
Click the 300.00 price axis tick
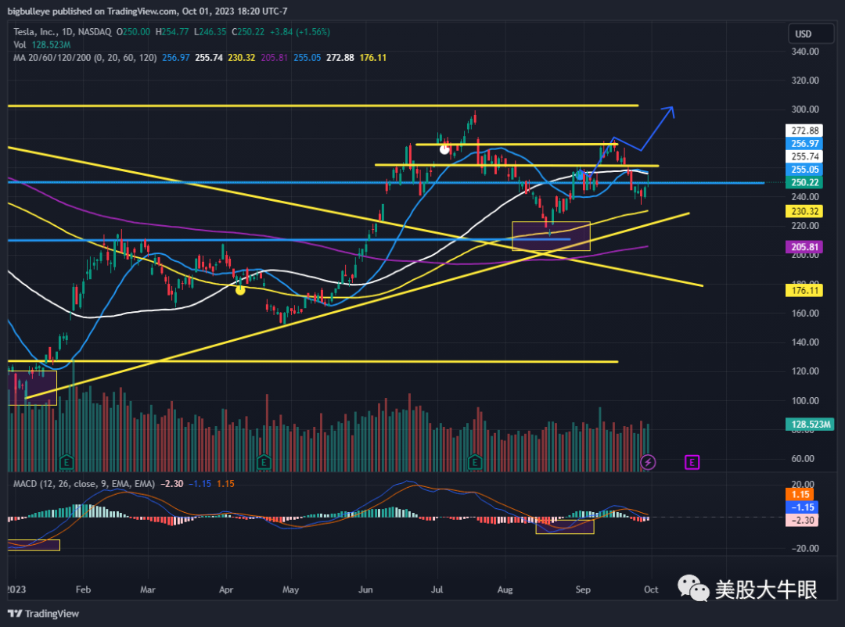(x=804, y=109)
